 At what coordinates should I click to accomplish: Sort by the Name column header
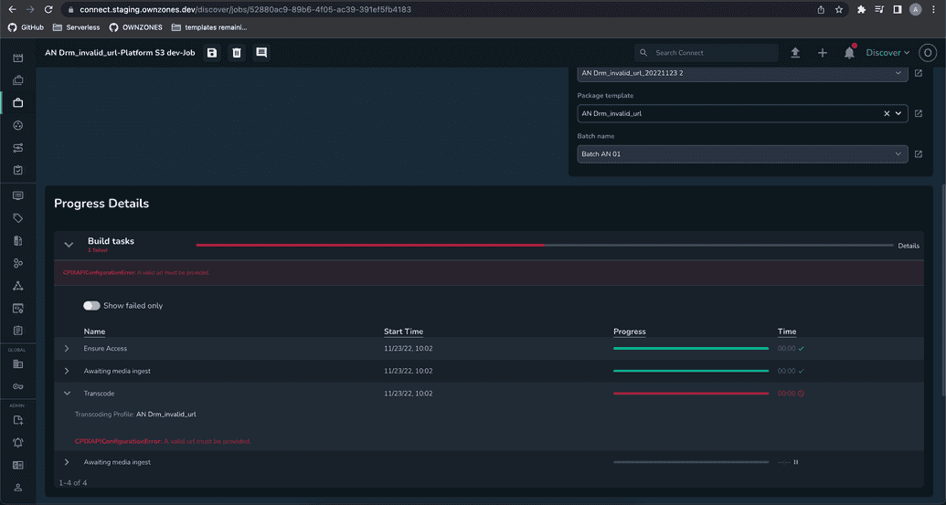[x=94, y=331]
